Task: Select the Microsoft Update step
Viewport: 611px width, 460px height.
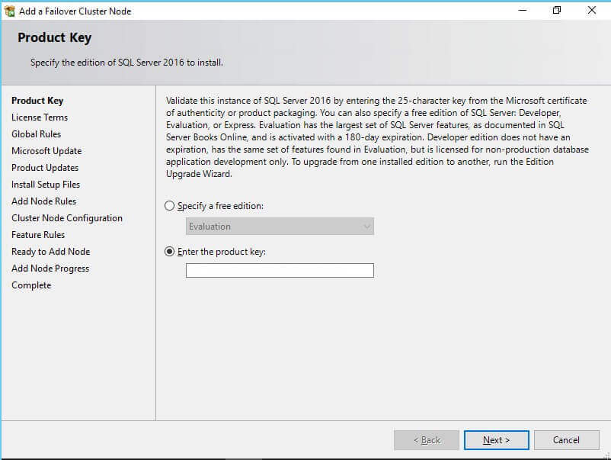Action: [x=46, y=151]
